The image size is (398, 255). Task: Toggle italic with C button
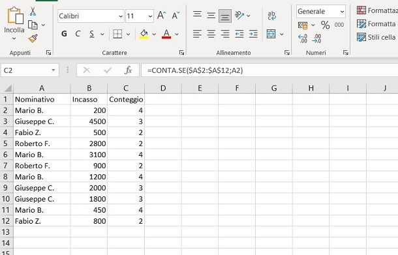coord(78,34)
